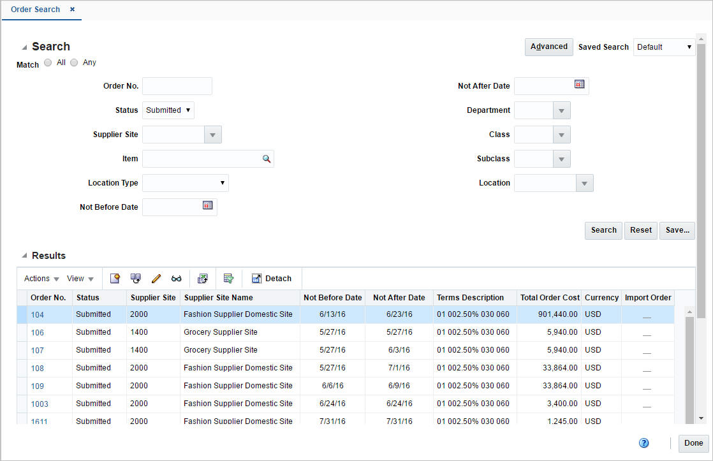Open the Not Before Date calendar picker
713x461 pixels.
point(207,207)
